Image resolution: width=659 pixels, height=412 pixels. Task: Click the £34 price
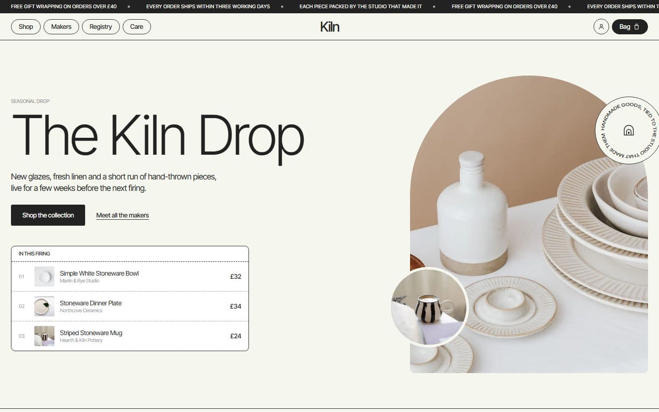(x=236, y=306)
